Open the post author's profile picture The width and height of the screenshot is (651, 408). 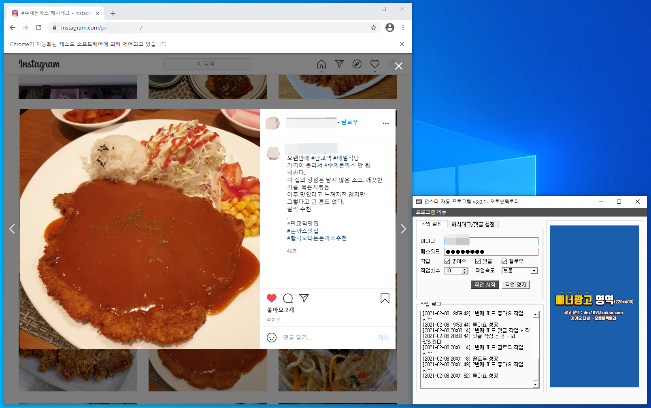click(x=272, y=123)
